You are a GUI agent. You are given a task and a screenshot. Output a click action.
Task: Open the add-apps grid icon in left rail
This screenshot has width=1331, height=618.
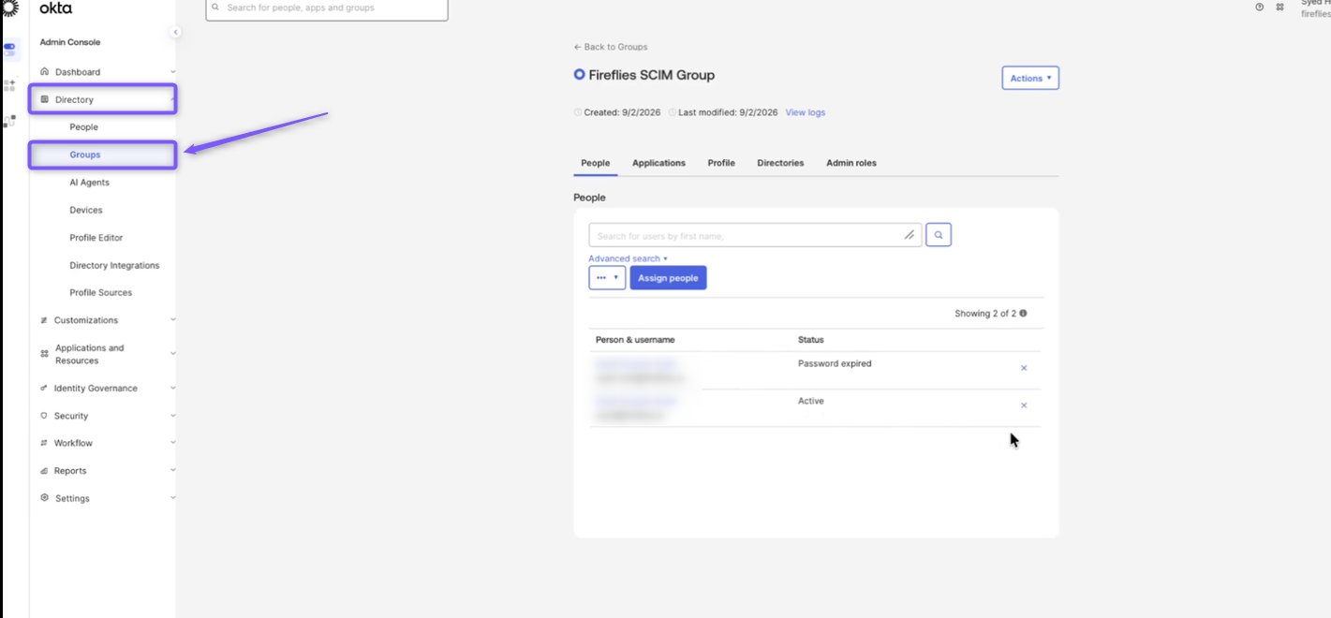pyautogui.click(x=9, y=85)
